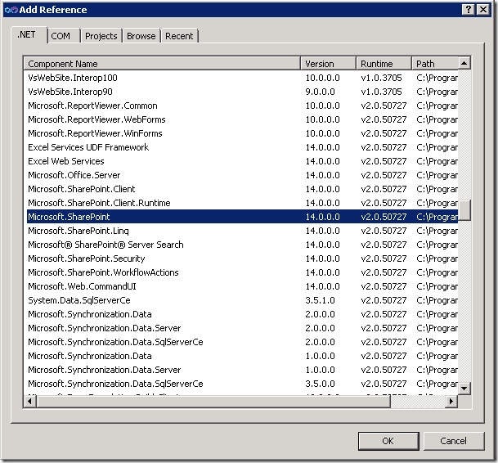Close the Add Reference dialog
This screenshot has width=498, height=463.
(x=483, y=10)
